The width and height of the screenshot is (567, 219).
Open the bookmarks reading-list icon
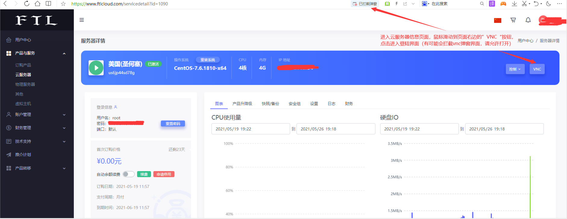pyautogui.click(x=48, y=4)
